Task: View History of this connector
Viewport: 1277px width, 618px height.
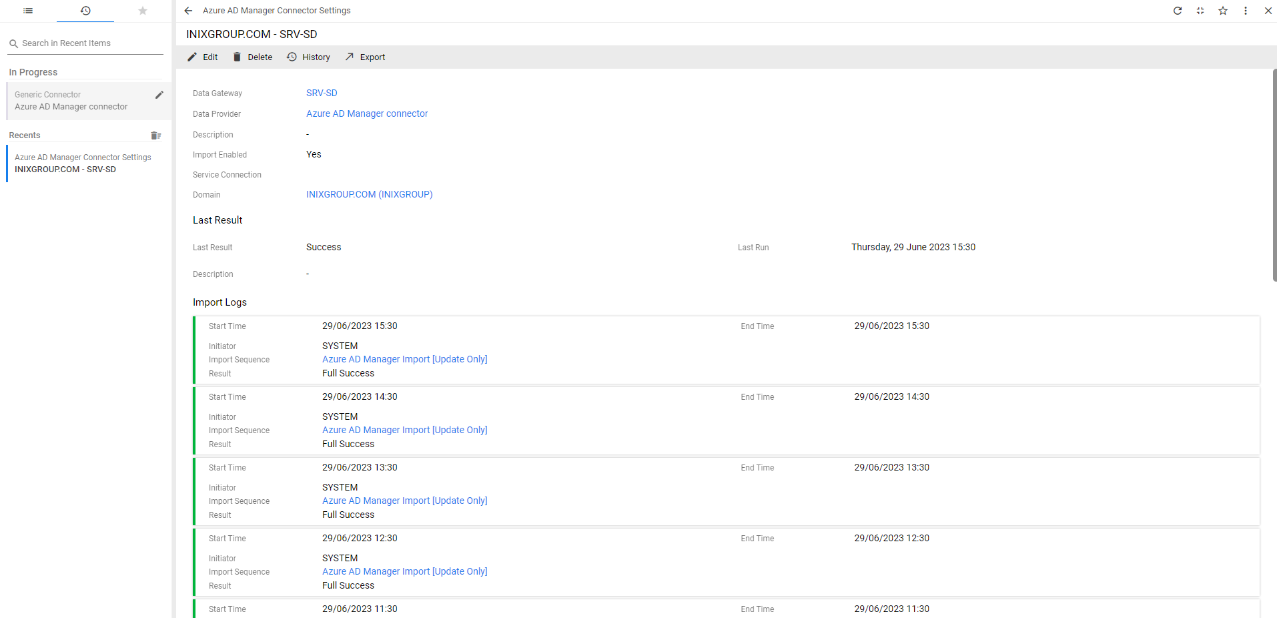Action: coord(308,57)
